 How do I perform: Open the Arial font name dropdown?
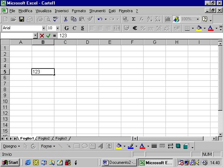point(44,28)
